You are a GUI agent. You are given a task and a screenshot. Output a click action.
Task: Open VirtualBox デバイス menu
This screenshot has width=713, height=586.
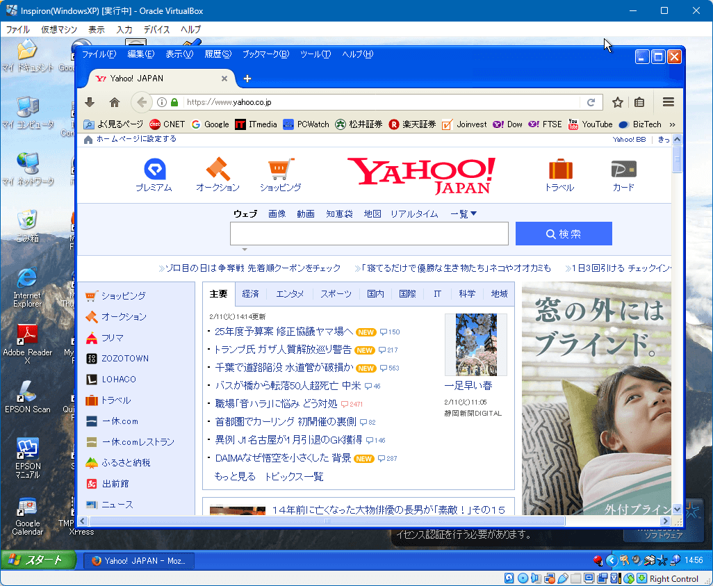pyautogui.click(x=156, y=30)
